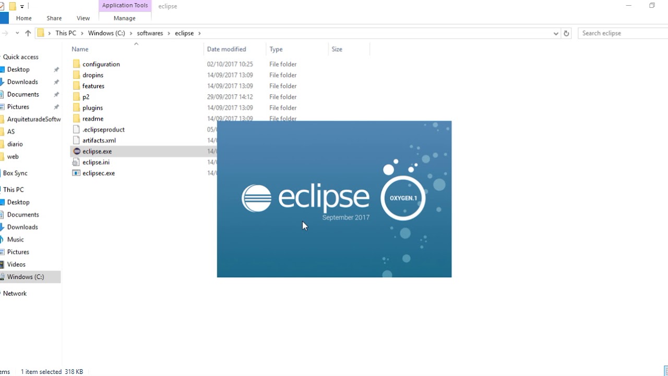Click the folder icon in address bar
The height and width of the screenshot is (376, 668).
tap(41, 33)
